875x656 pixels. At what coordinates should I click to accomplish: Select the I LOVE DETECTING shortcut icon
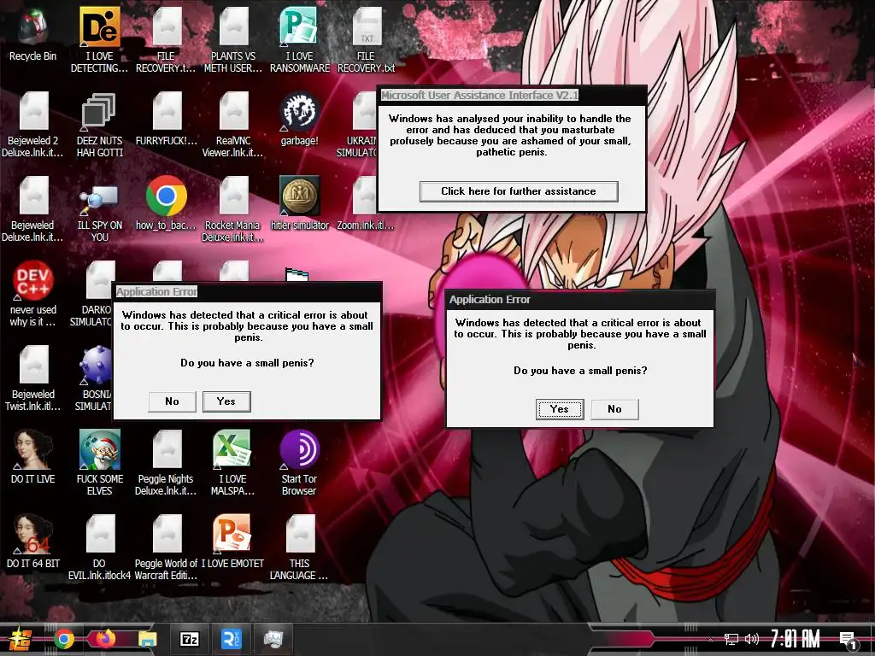click(99, 26)
